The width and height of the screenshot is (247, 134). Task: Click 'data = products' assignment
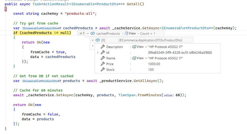(x=38, y=119)
